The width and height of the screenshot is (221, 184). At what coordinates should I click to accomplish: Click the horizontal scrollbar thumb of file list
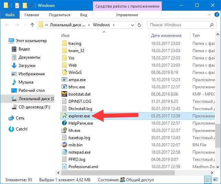118,173
